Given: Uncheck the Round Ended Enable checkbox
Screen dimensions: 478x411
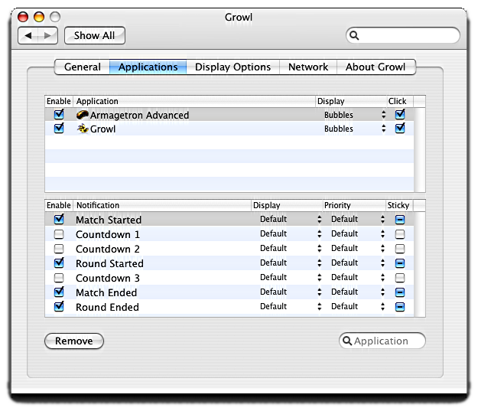Looking at the screenshot, I should click(59, 307).
